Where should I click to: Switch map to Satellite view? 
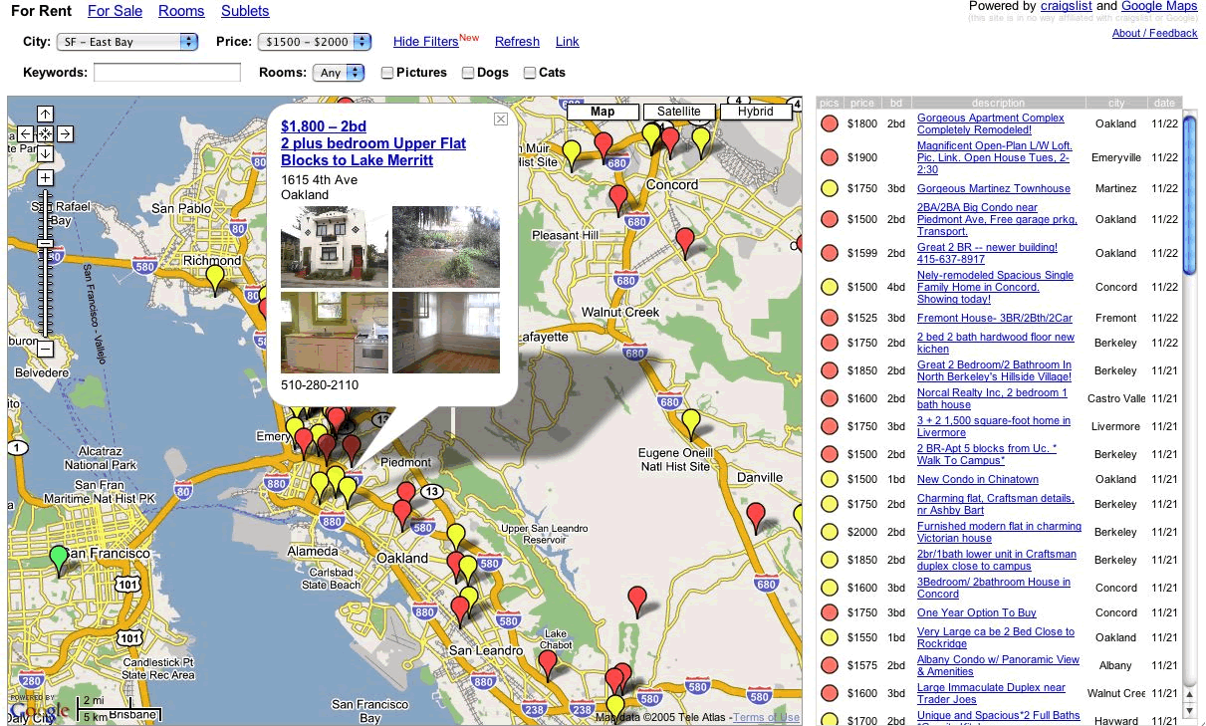point(678,112)
